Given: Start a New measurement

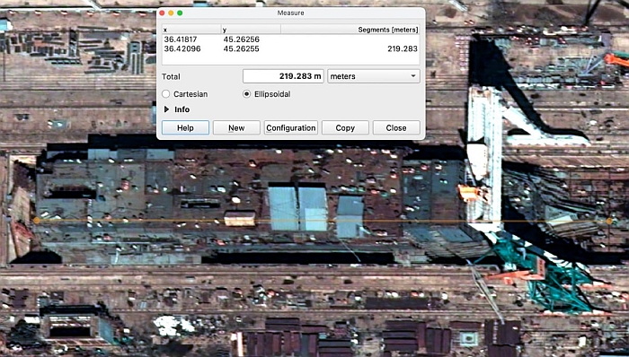Looking at the screenshot, I should tap(236, 127).
